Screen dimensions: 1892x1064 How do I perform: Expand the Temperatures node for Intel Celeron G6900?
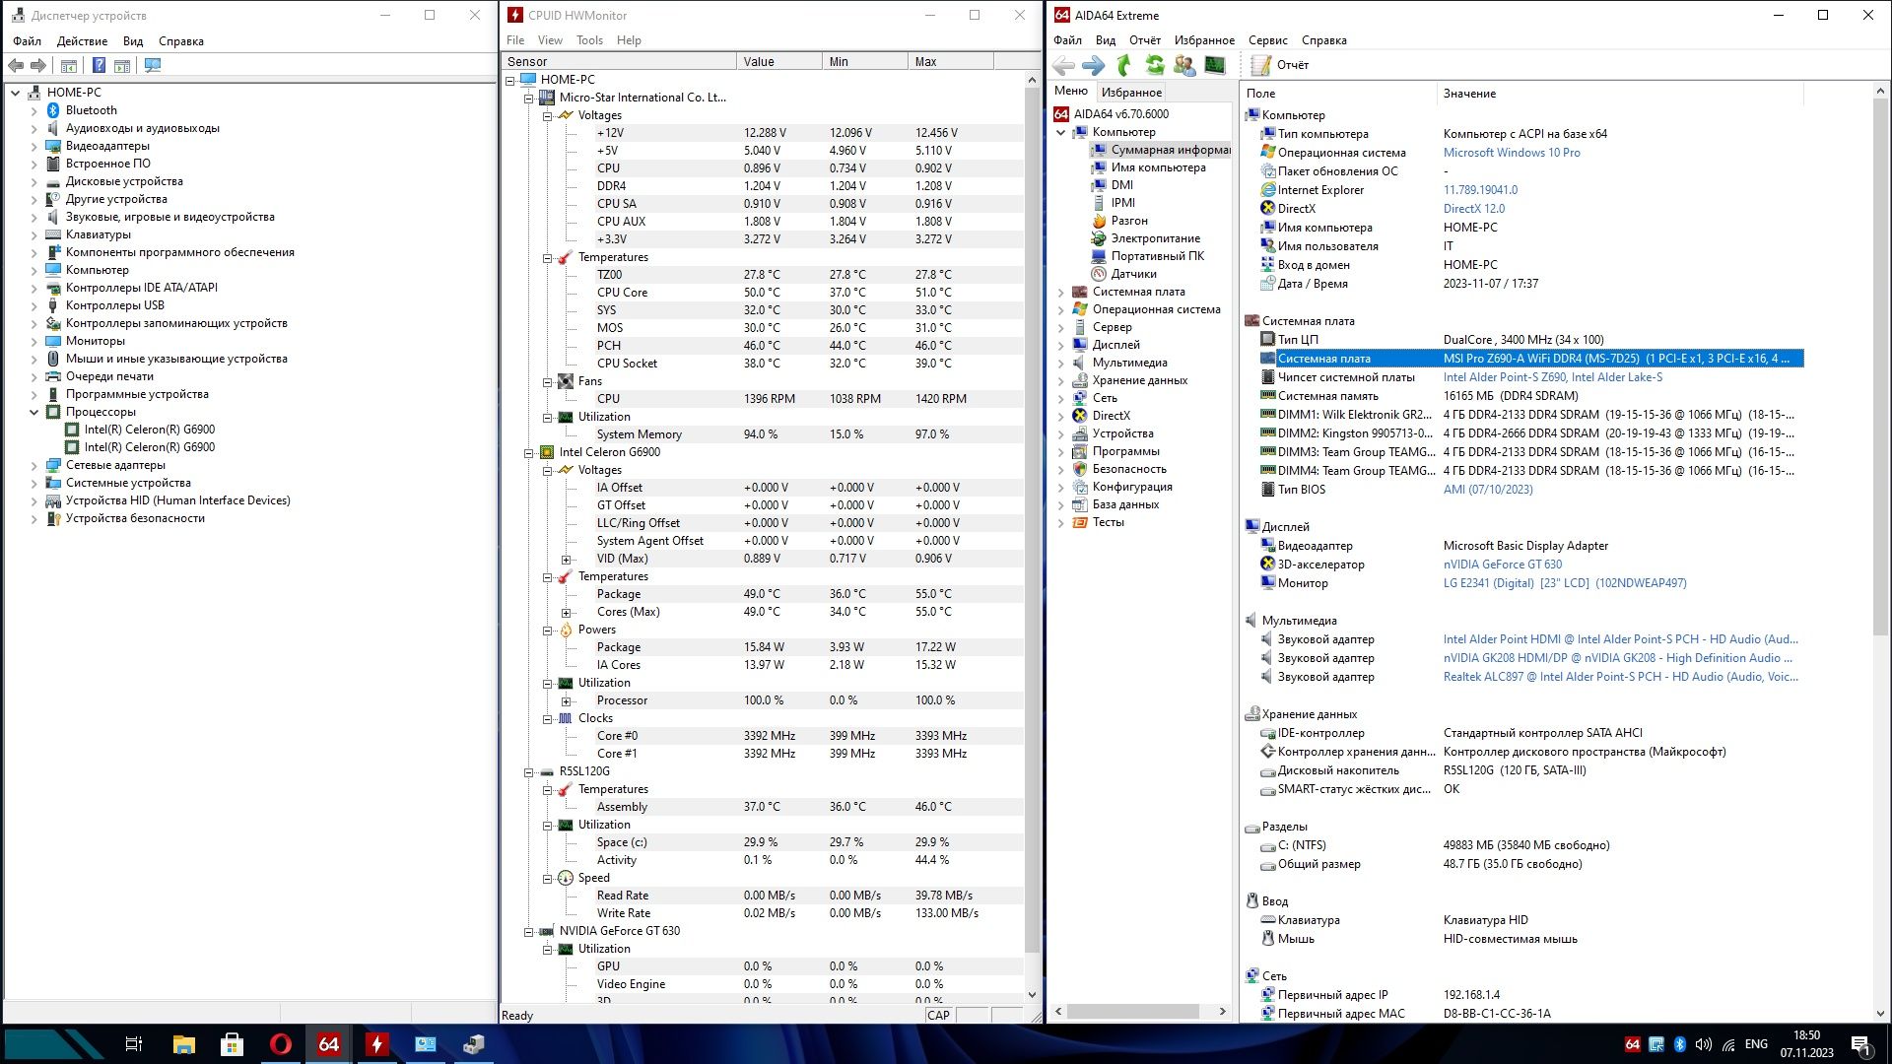coord(547,575)
